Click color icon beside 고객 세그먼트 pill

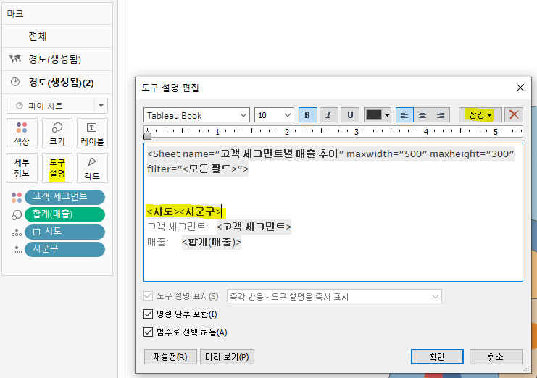[17, 197]
